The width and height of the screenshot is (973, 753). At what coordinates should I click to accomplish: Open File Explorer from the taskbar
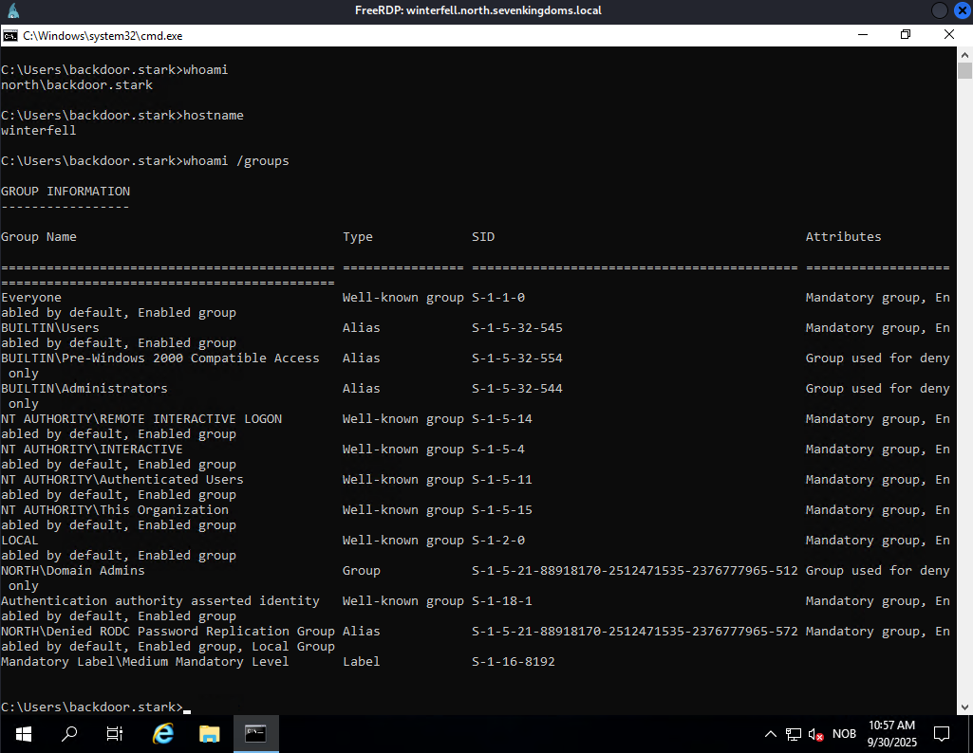pos(209,733)
